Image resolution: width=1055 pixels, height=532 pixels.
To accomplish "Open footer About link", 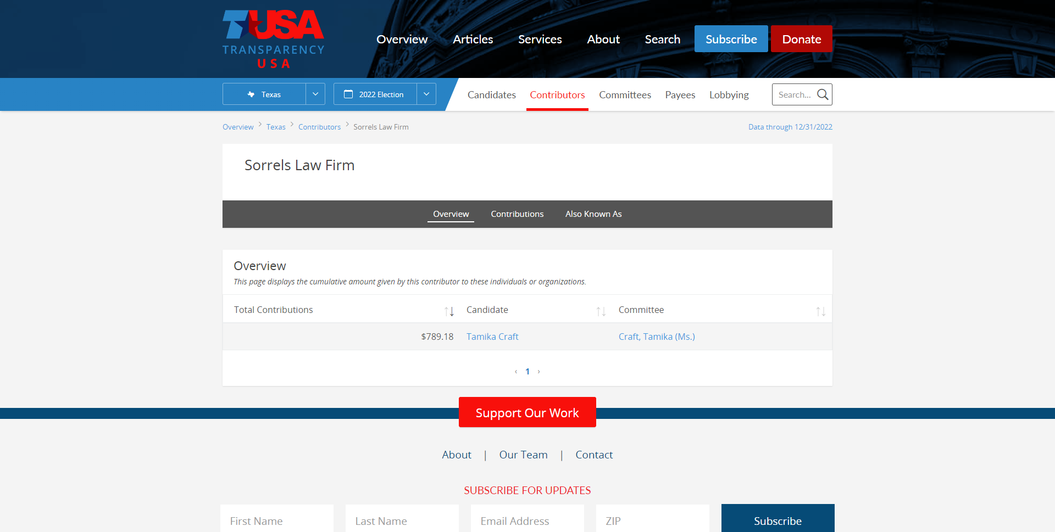I will 457,455.
